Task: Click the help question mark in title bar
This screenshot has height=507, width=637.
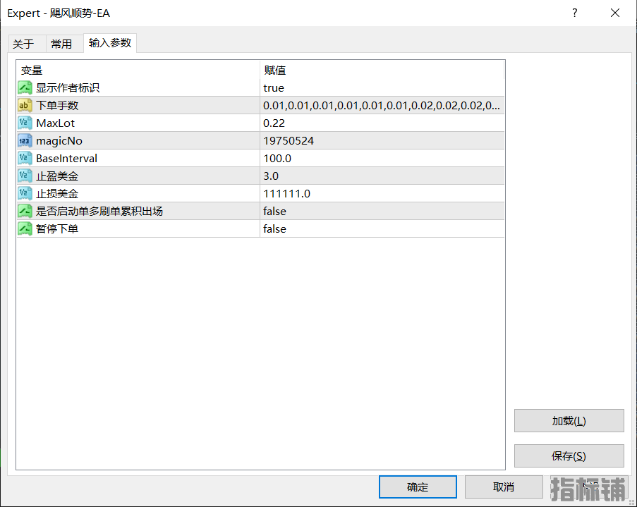Action: pyautogui.click(x=575, y=13)
